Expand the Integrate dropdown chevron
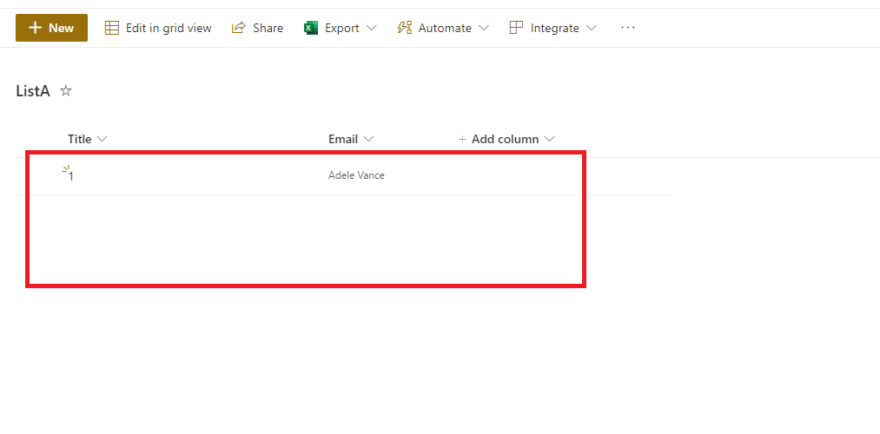880x434 pixels. pos(592,28)
